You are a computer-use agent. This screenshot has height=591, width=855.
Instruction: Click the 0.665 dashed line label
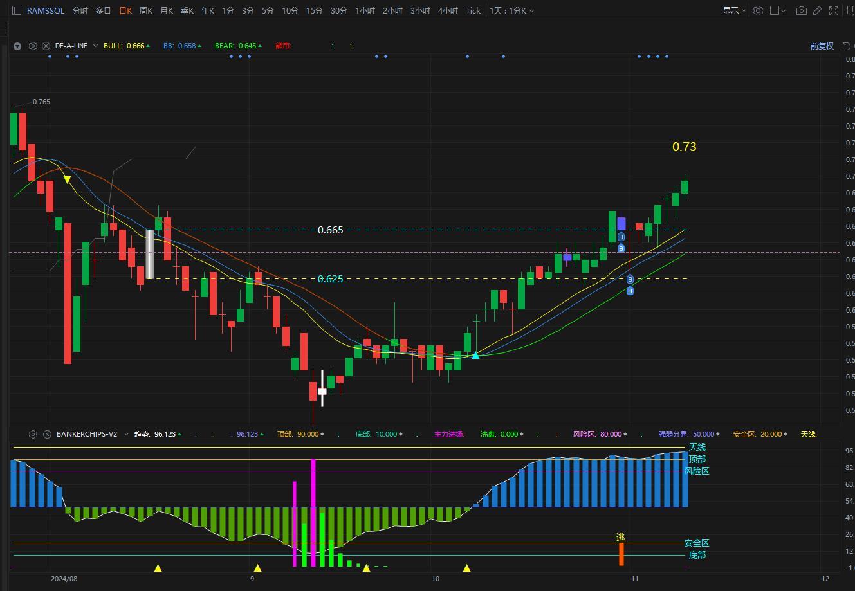(330, 230)
